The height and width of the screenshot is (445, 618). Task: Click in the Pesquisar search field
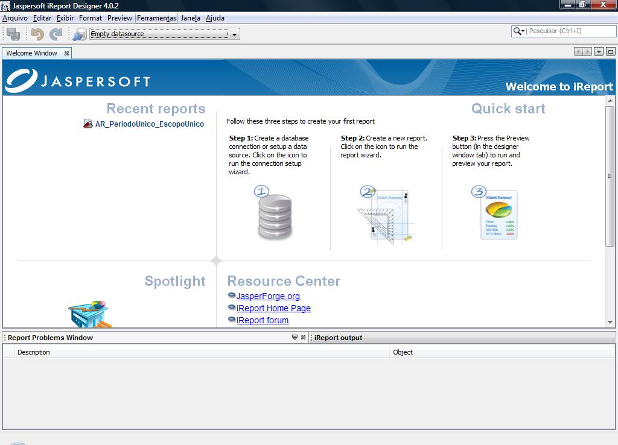[570, 31]
